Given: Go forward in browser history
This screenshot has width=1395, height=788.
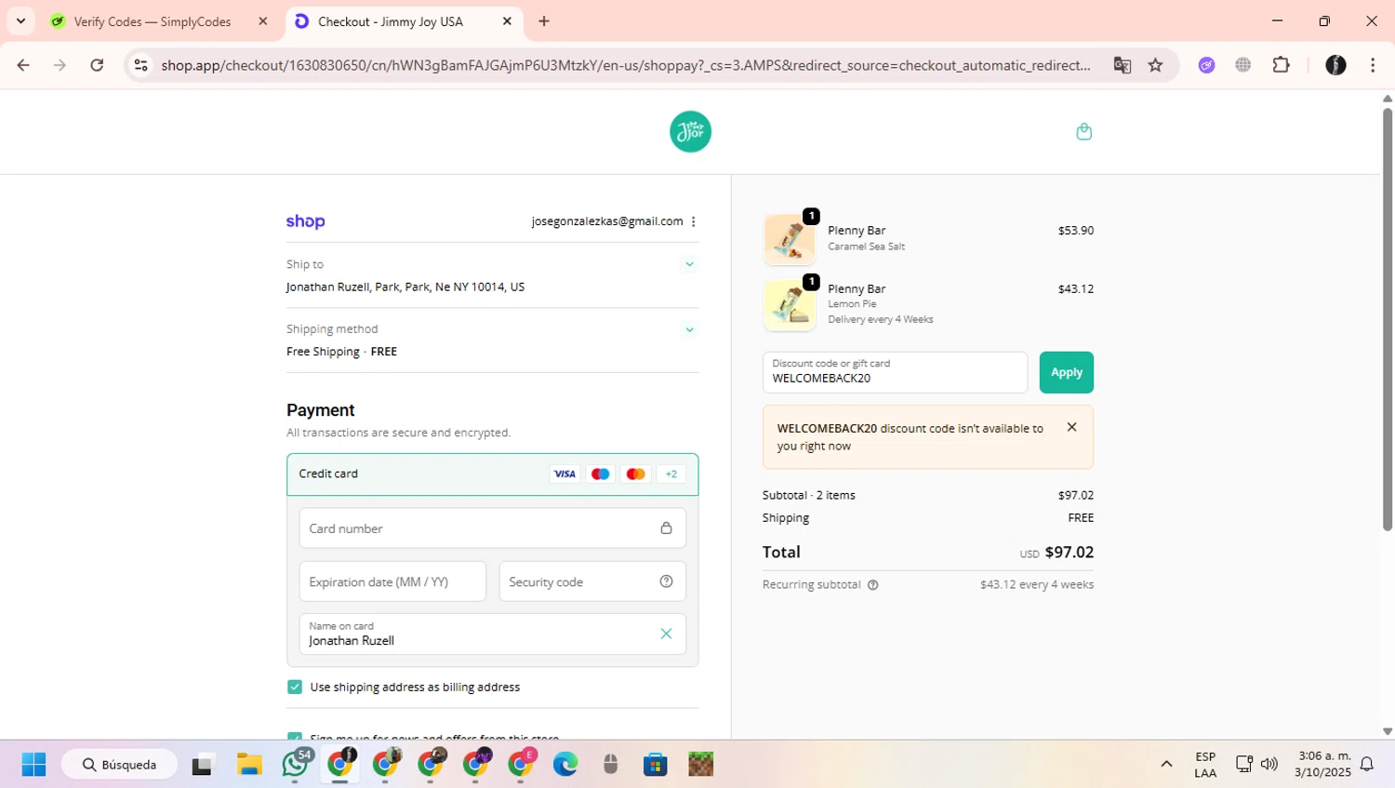Looking at the screenshot, I should click(60, 65).
